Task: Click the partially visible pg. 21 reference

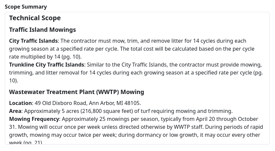Action: 32,142
